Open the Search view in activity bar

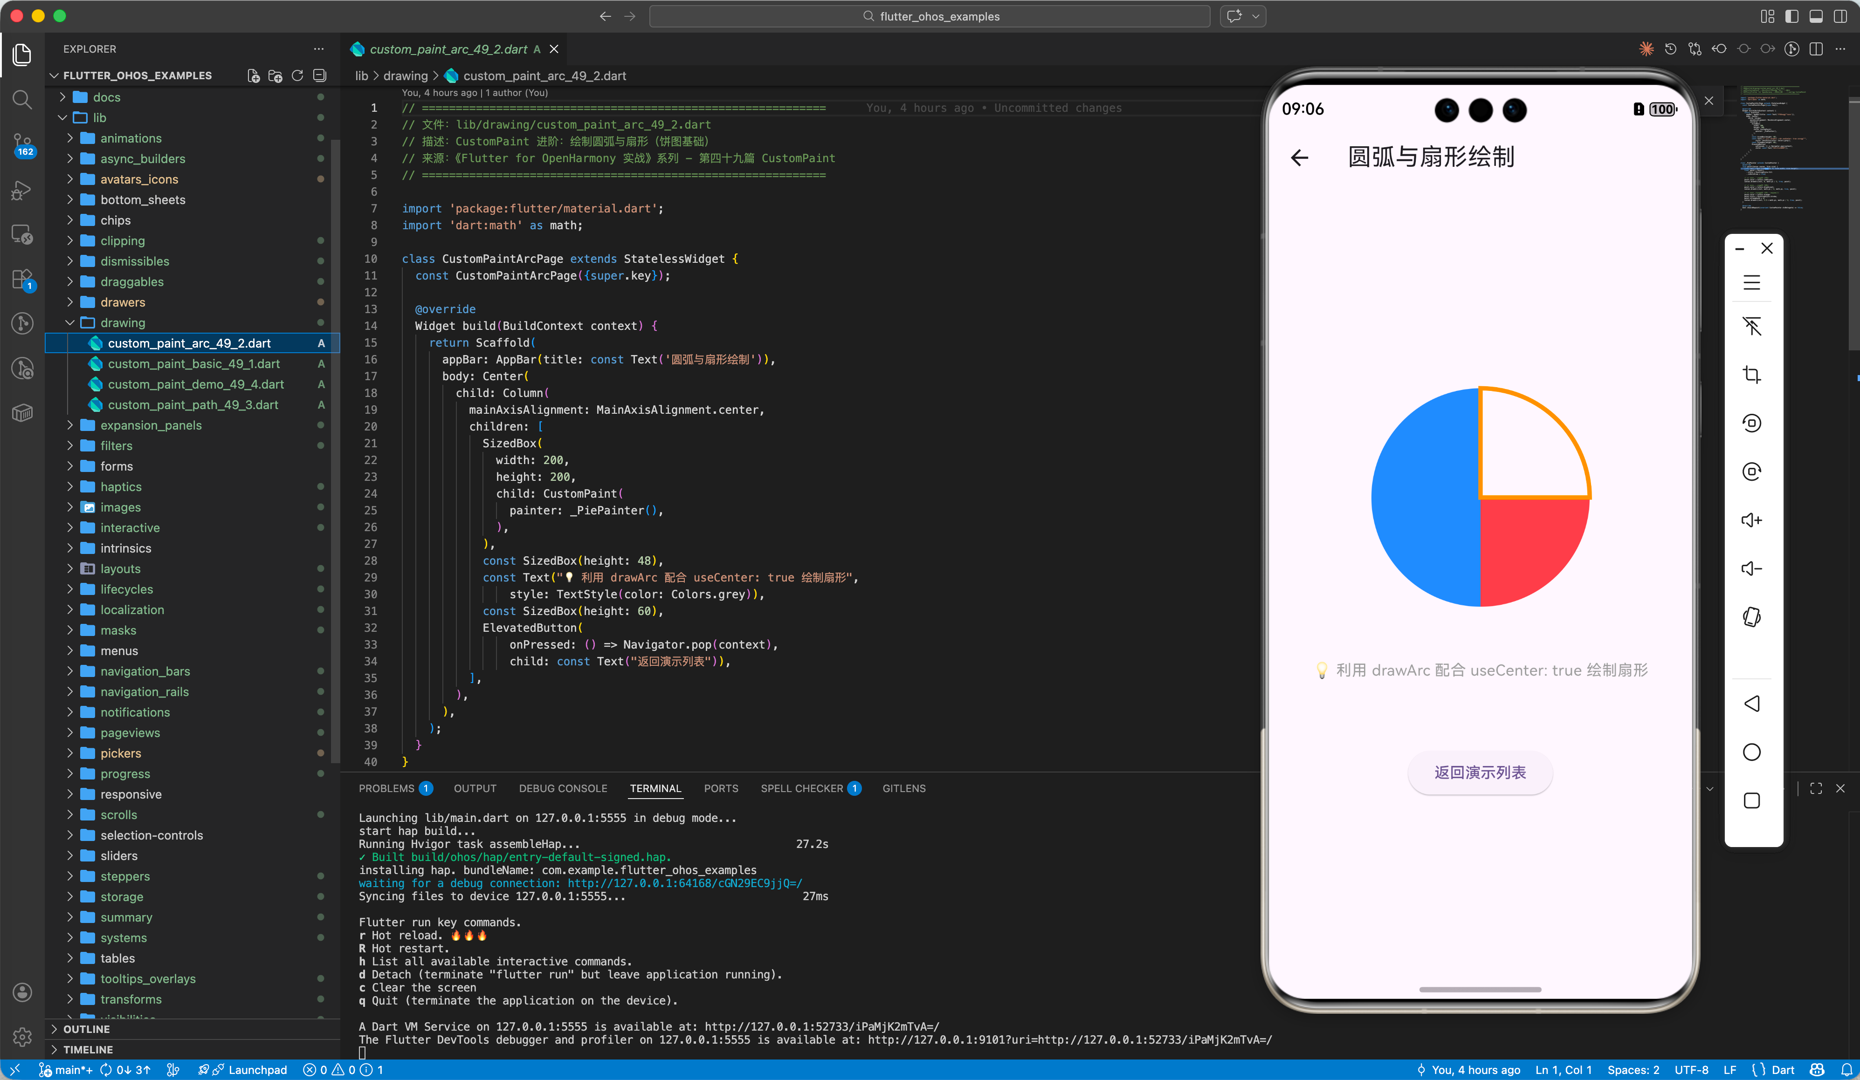[x=22, y=99]
